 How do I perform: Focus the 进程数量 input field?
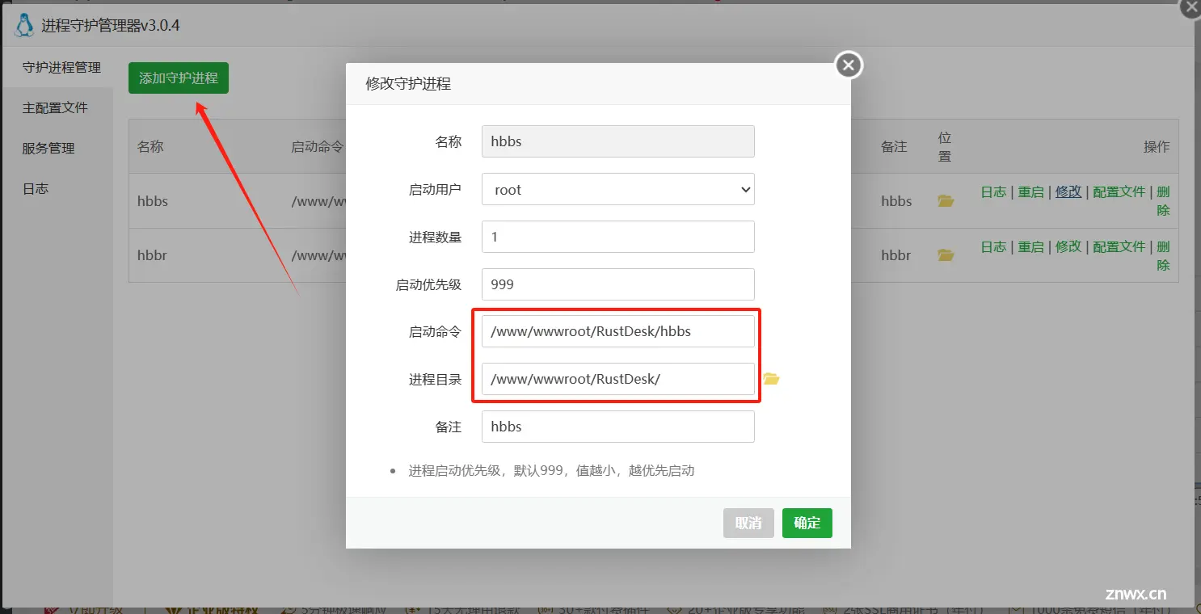point(618,237)
